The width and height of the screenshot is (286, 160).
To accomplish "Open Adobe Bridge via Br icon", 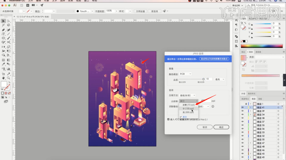I will [22, 5].
